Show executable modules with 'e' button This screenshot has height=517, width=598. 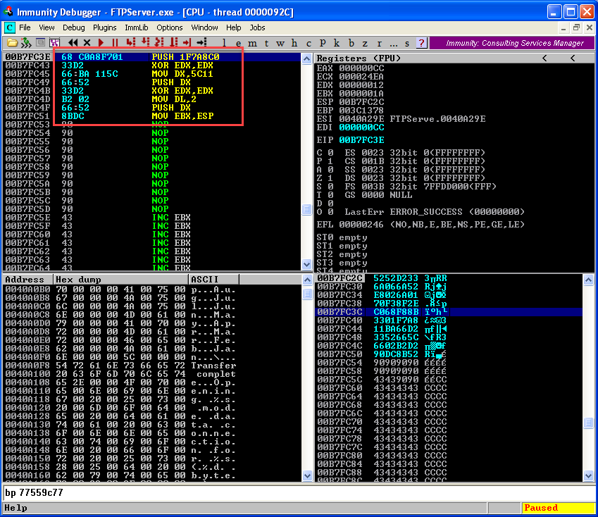pos(238,43)
